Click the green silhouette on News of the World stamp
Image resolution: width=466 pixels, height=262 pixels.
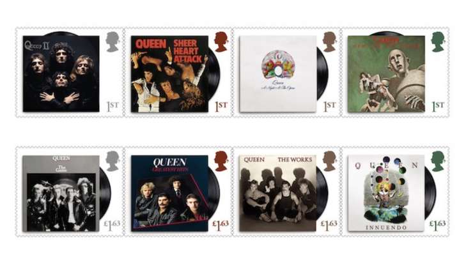438,42
